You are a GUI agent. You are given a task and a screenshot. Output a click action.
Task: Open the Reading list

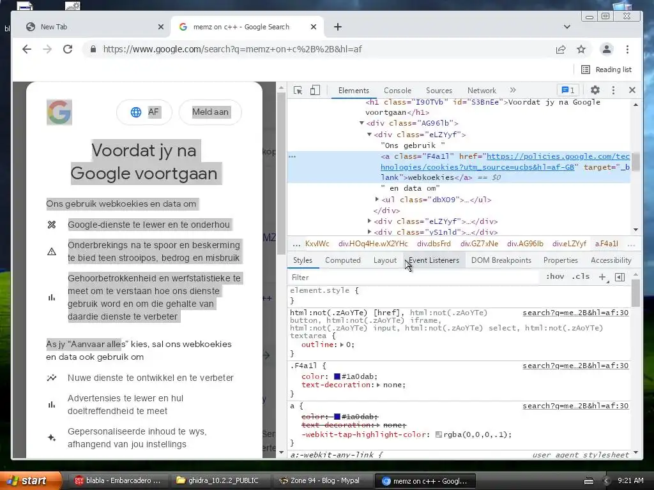[606, 70]
